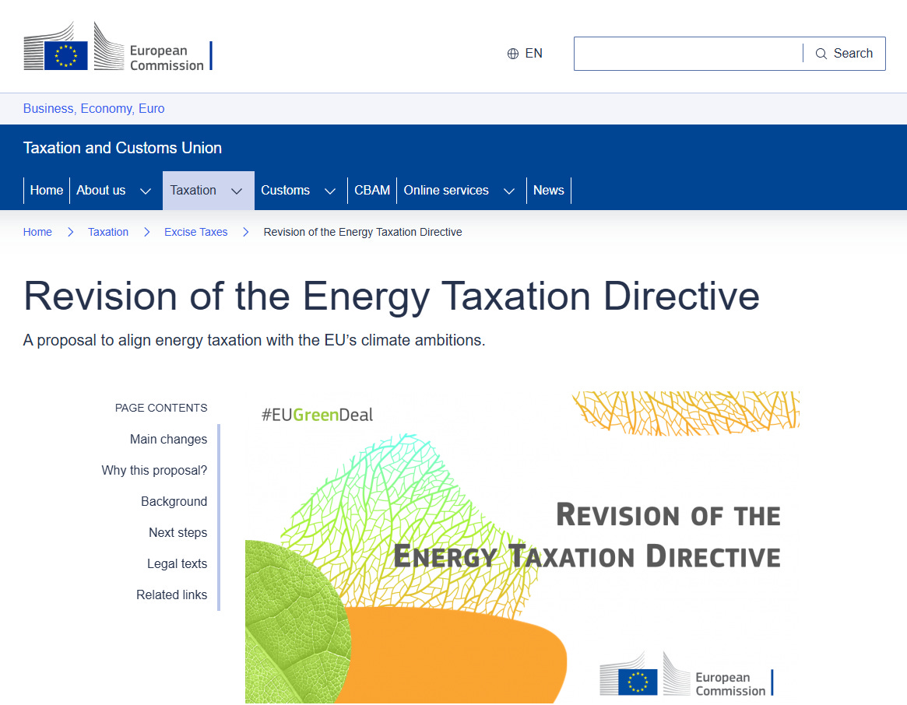Open the CBAM menu item
The image size is (907, 705).
point(372,191)
